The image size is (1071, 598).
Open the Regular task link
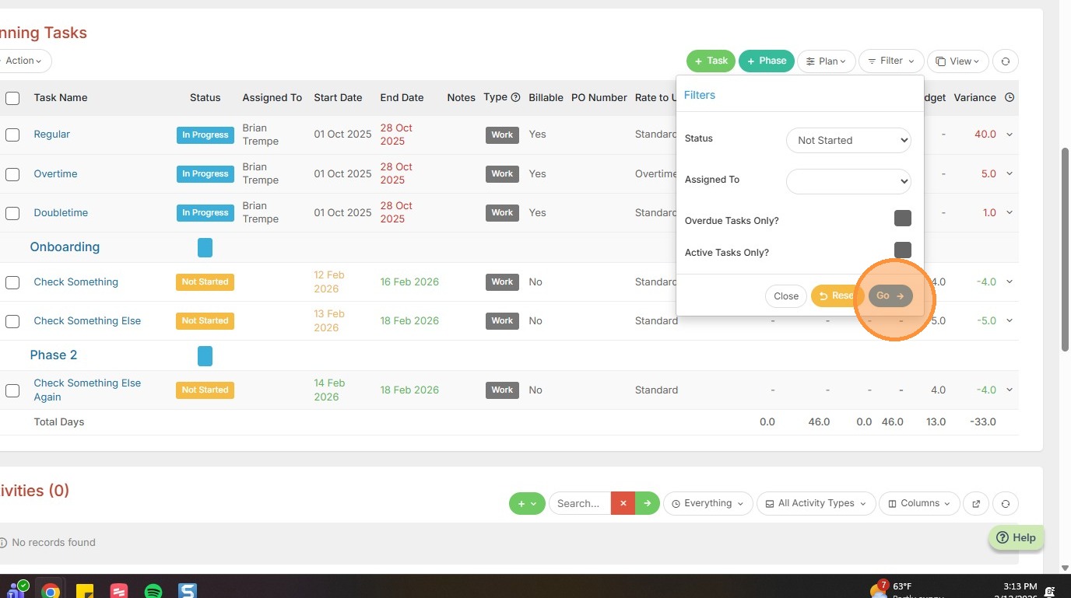[52, 135]
